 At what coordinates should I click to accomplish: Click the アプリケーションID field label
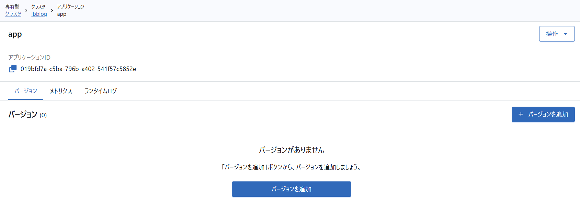(29, 57)
